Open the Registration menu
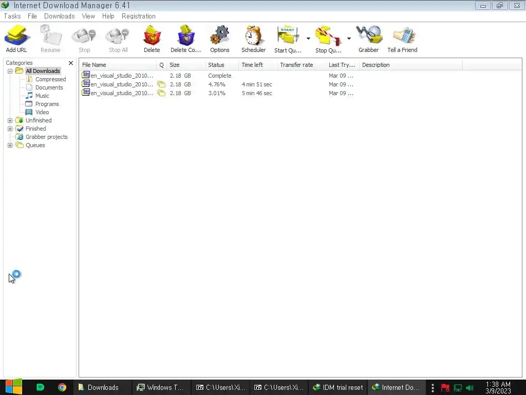 click(x=139, y=16)
